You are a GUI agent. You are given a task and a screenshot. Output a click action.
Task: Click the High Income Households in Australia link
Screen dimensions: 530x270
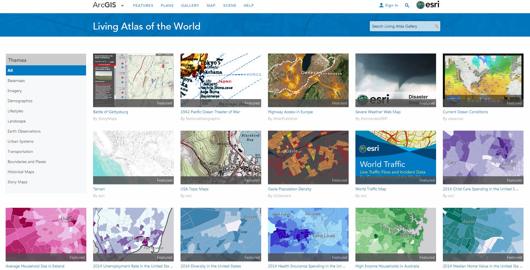coord(387,266)
